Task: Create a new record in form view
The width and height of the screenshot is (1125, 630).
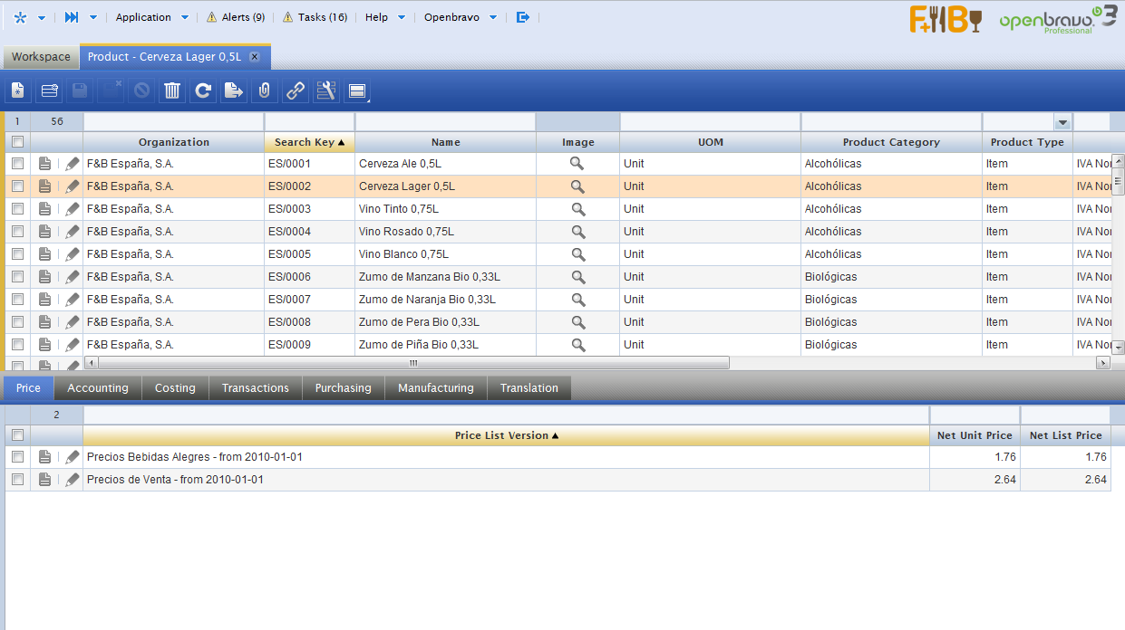Action: click(x=19, y=91)
